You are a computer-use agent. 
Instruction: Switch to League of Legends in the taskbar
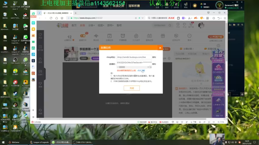39,142
